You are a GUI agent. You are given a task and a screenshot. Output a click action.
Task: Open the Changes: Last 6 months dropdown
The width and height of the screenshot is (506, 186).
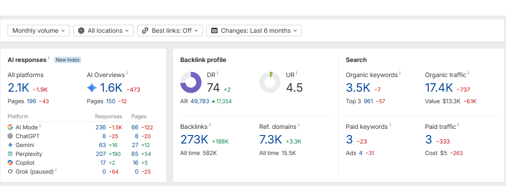pos(254,31)
